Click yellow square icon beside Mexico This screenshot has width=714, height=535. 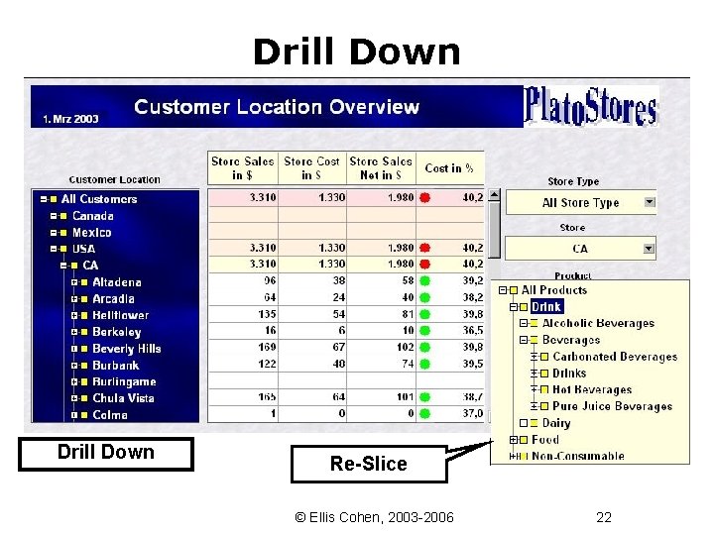(63, 233)
